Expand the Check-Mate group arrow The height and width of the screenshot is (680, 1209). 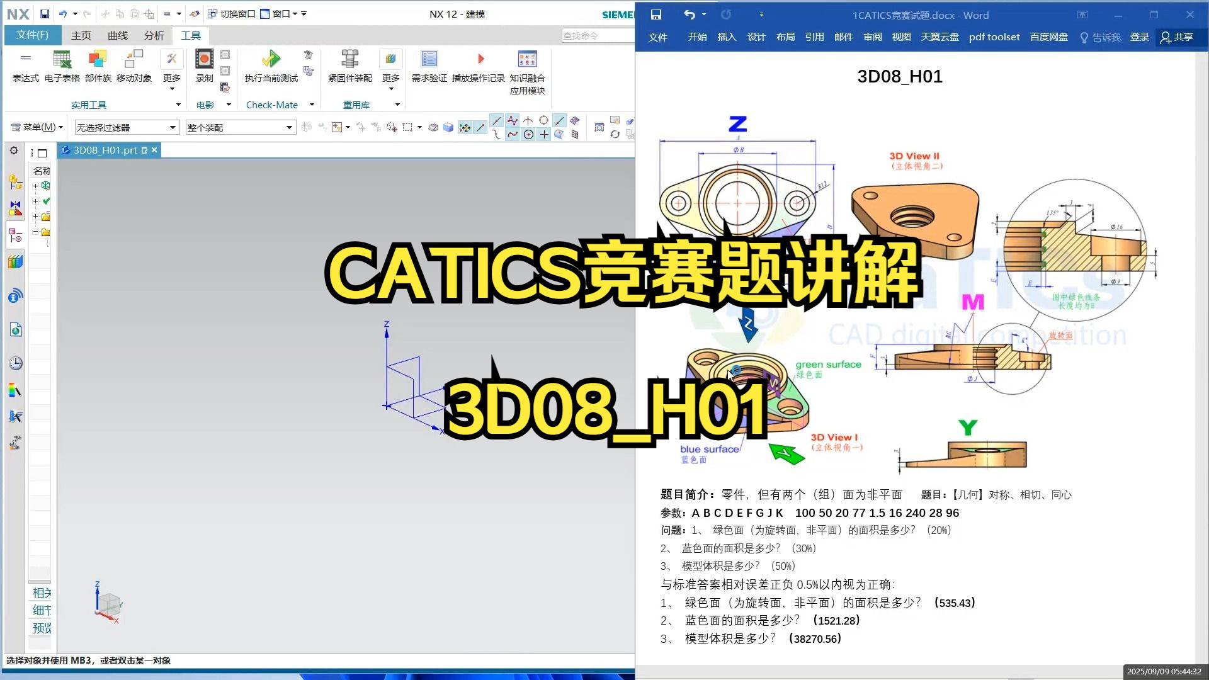[312, 105]
